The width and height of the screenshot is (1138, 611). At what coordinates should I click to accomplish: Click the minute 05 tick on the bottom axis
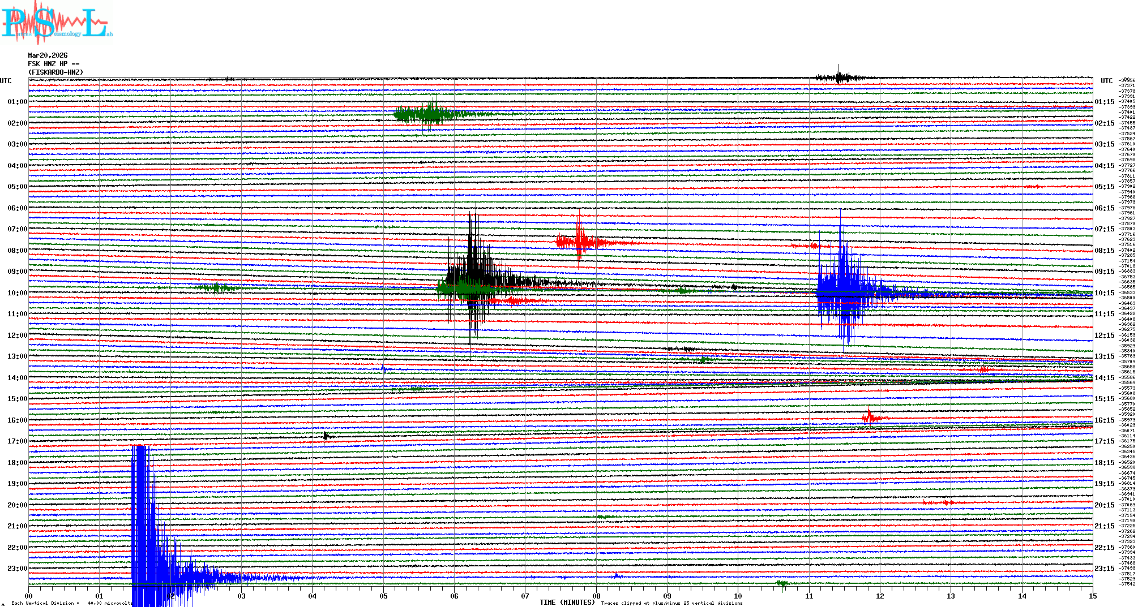click(383, 596)
